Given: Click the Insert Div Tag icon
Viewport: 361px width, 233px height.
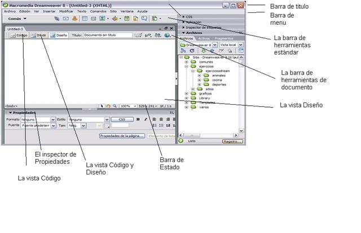Looking at the screenshot, I should click(x=93, y=19).
